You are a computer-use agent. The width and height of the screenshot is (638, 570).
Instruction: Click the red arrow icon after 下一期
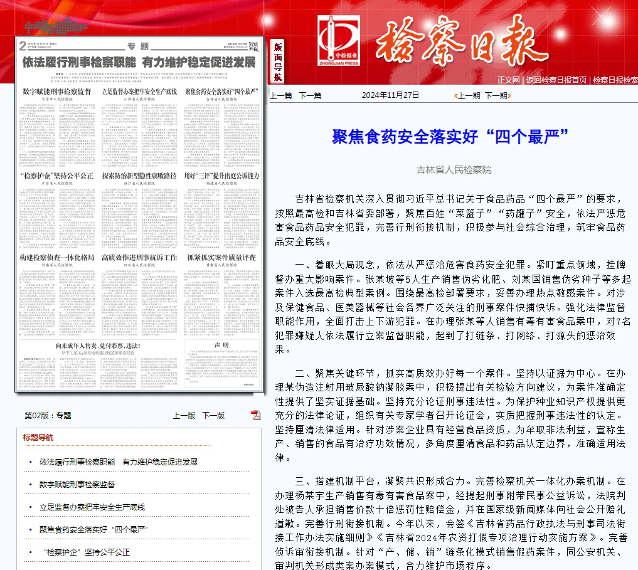click(x=509, y=94)
